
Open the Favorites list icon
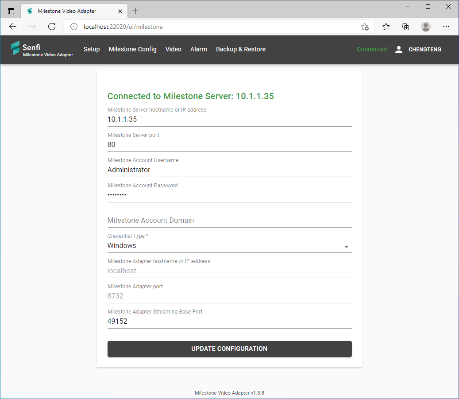(386, 27)
